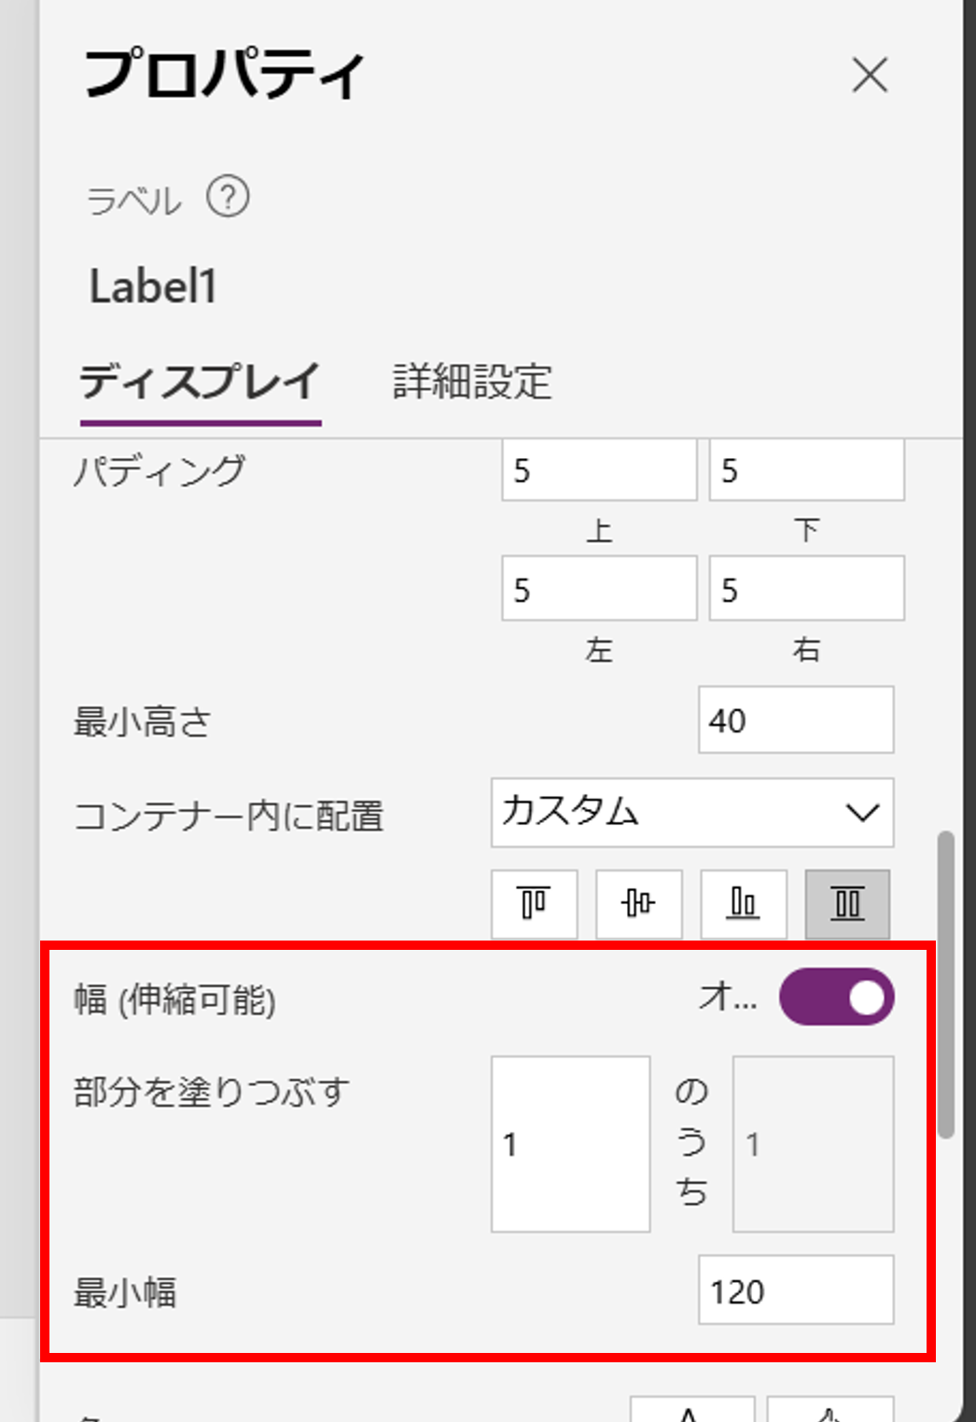This screenshot has height=1422, width=976.
Task: Click the align top icon
Action: coord(535,903)
